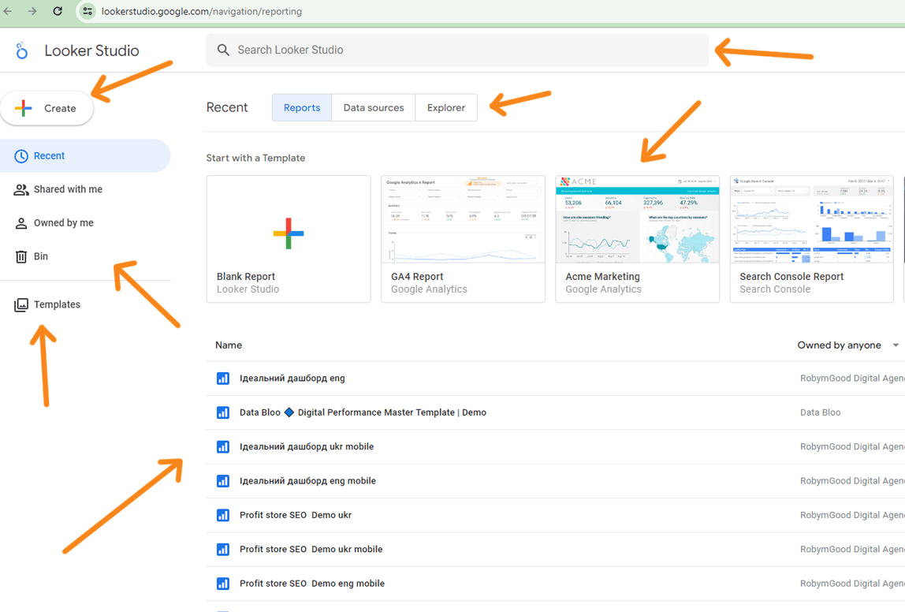Click owner Data Bloo in the list
This screenshot has height=612, width=905.
coord(820,412)
